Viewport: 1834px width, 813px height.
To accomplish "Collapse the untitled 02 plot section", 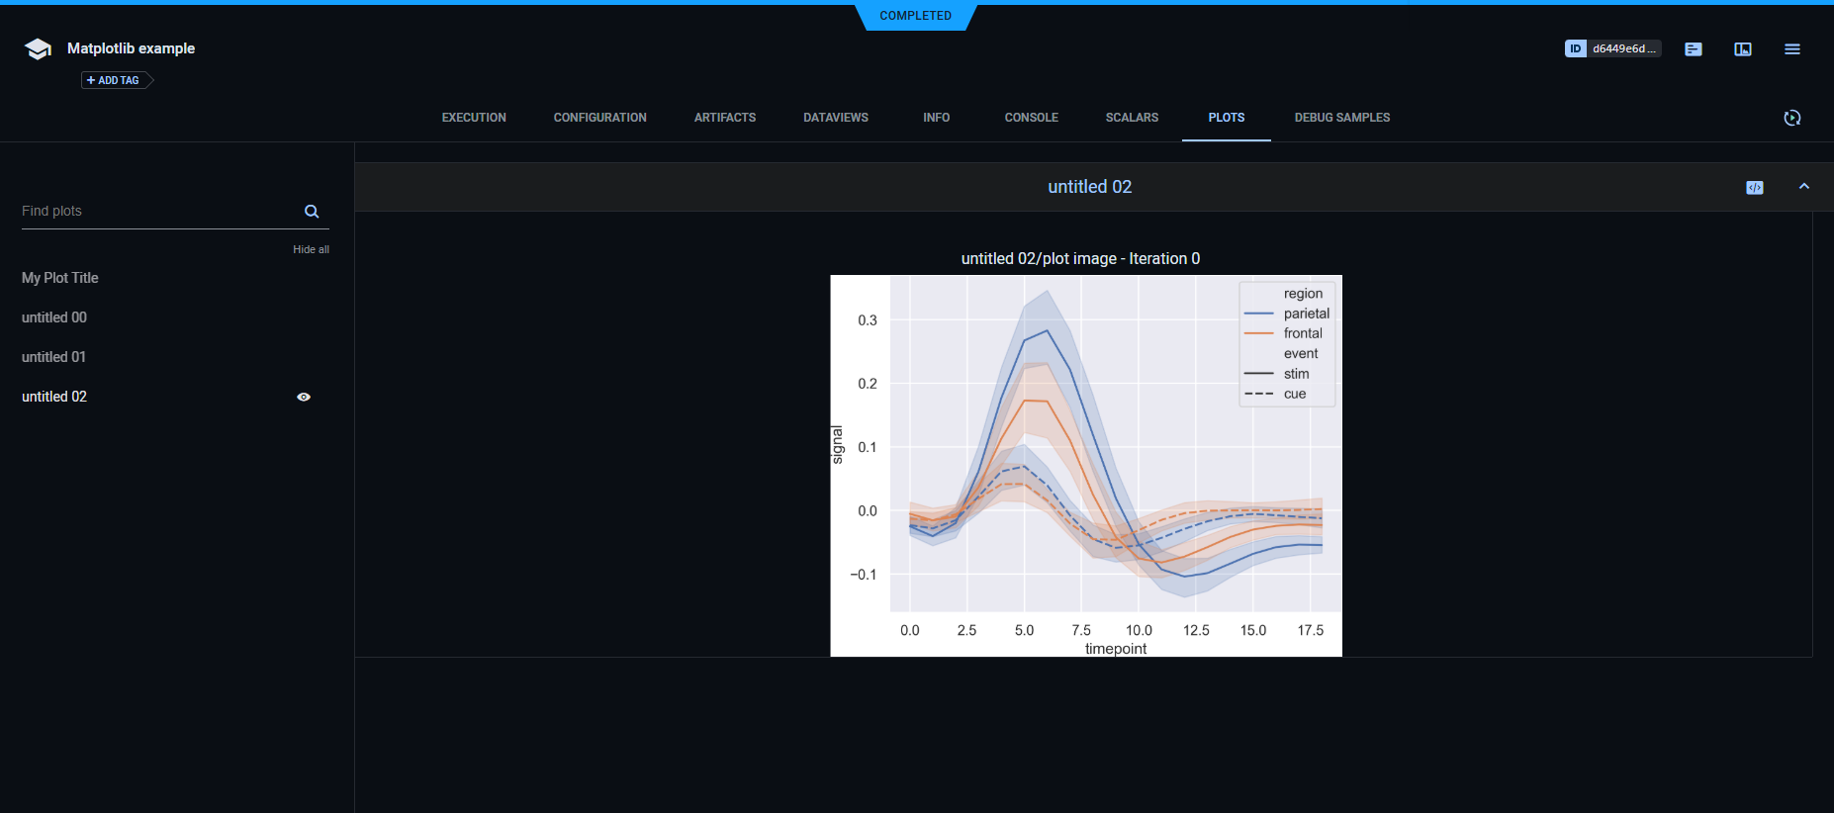I will (x=1803, y=187).
